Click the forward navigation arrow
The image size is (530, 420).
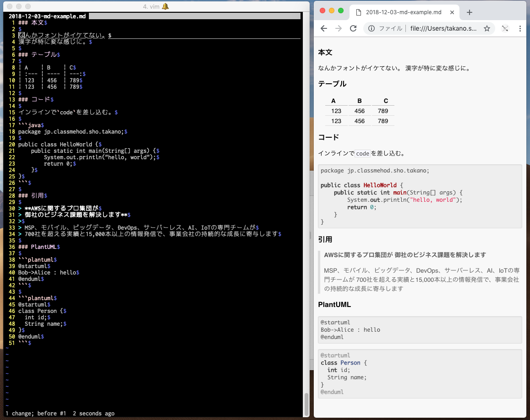click(338, 28)
